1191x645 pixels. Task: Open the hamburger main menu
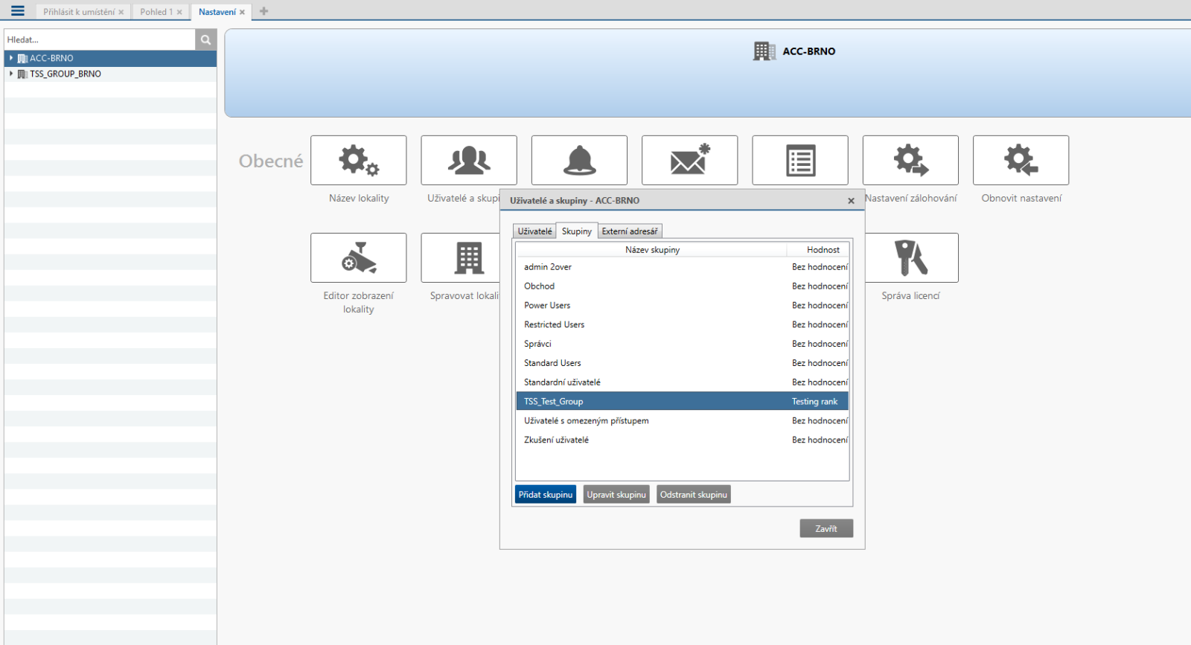point(18,11)
